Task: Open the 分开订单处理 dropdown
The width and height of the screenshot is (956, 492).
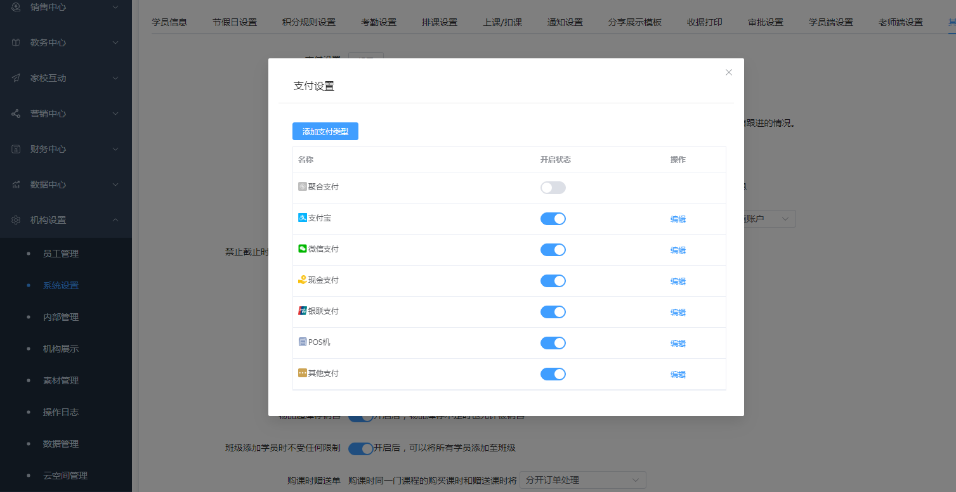Action: 582,480
